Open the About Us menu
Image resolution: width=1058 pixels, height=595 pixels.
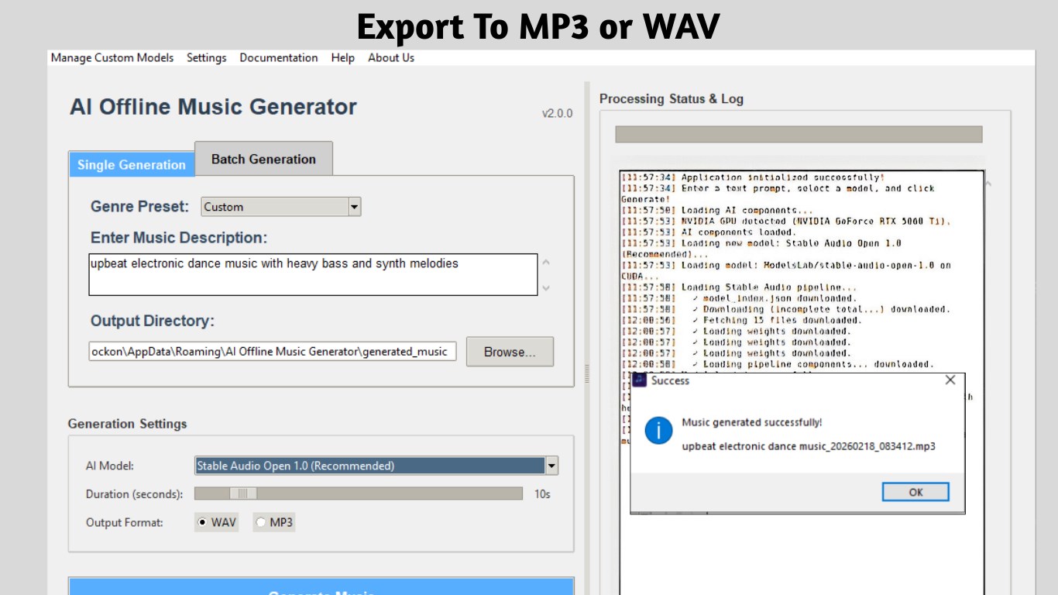pyautogui.click(x=390, y=57)
